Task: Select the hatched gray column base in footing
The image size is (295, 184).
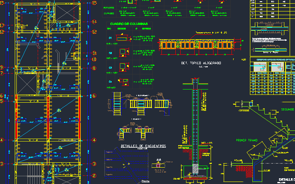Action: pos(195,168)
